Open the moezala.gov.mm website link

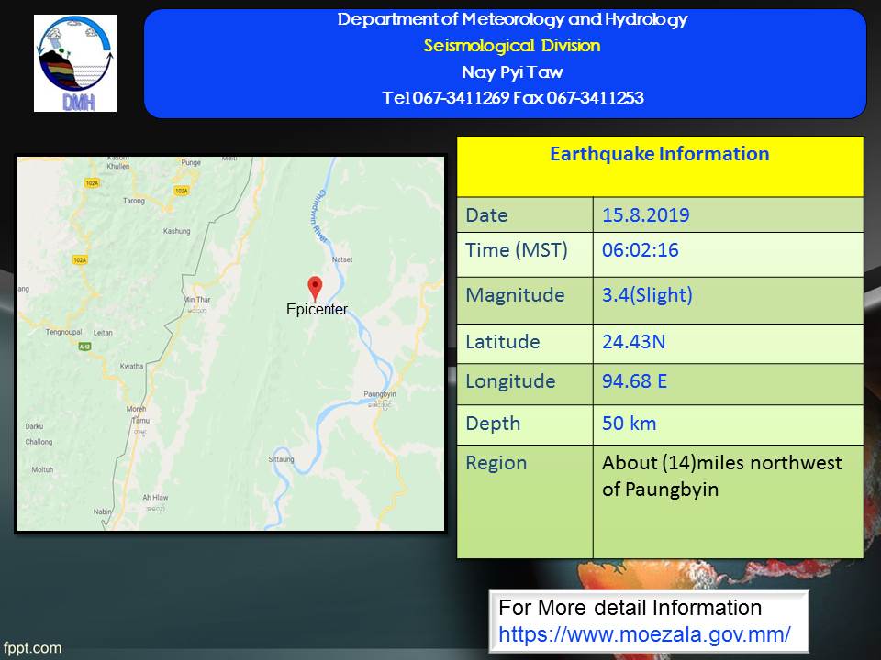click(x=644, y=634)
